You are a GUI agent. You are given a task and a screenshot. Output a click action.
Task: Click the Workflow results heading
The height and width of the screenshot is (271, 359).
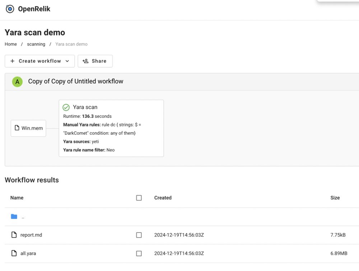(x=32, y=180)
